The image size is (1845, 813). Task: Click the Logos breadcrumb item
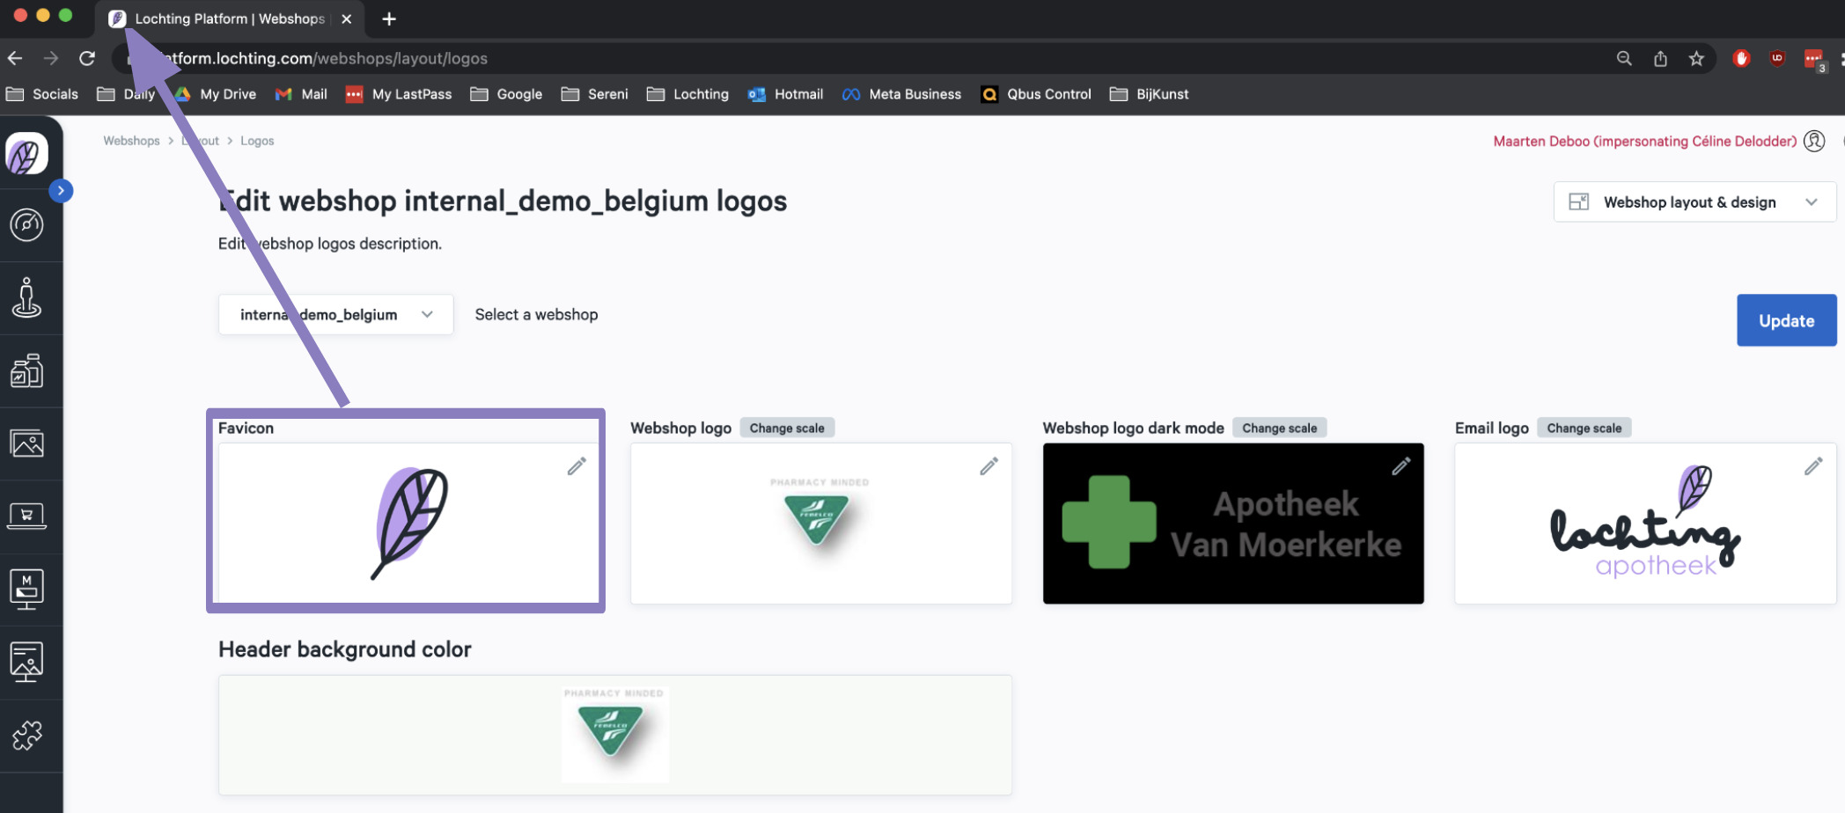click(x=257, y=141)
